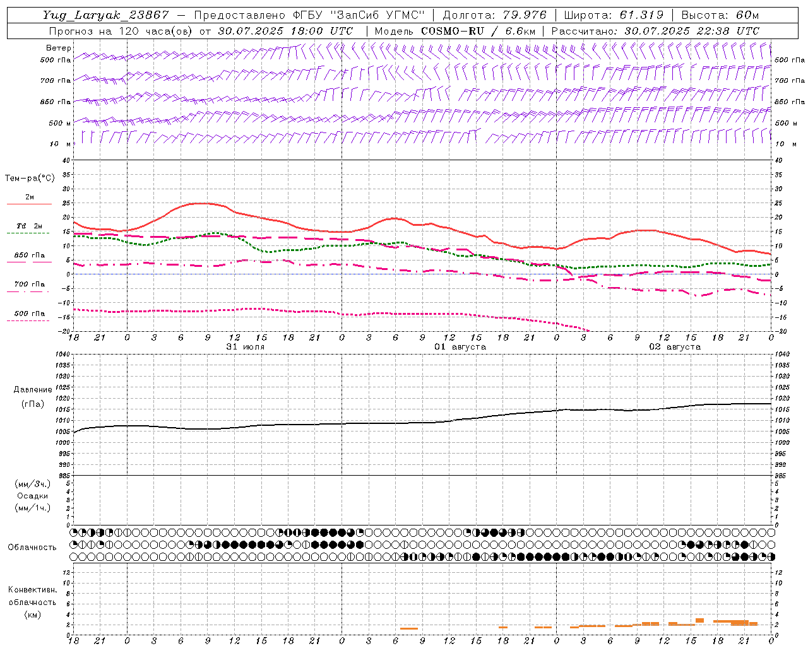The width and height of the screenshot is (808, 646).
Task: Click the dotted 500 гПа temperature legend line
Action: (x=28, y=320)
